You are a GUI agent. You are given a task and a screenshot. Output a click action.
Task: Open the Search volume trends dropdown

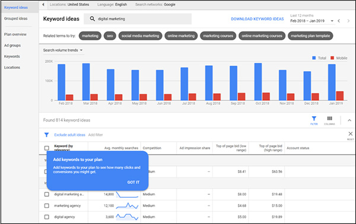63,50
